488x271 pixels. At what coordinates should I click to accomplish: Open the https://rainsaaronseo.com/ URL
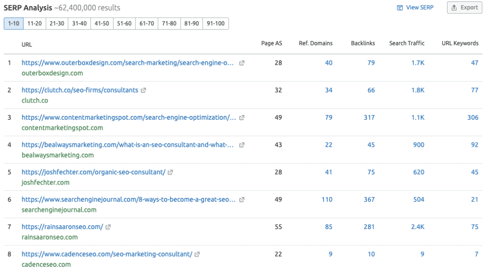point(62,227)
